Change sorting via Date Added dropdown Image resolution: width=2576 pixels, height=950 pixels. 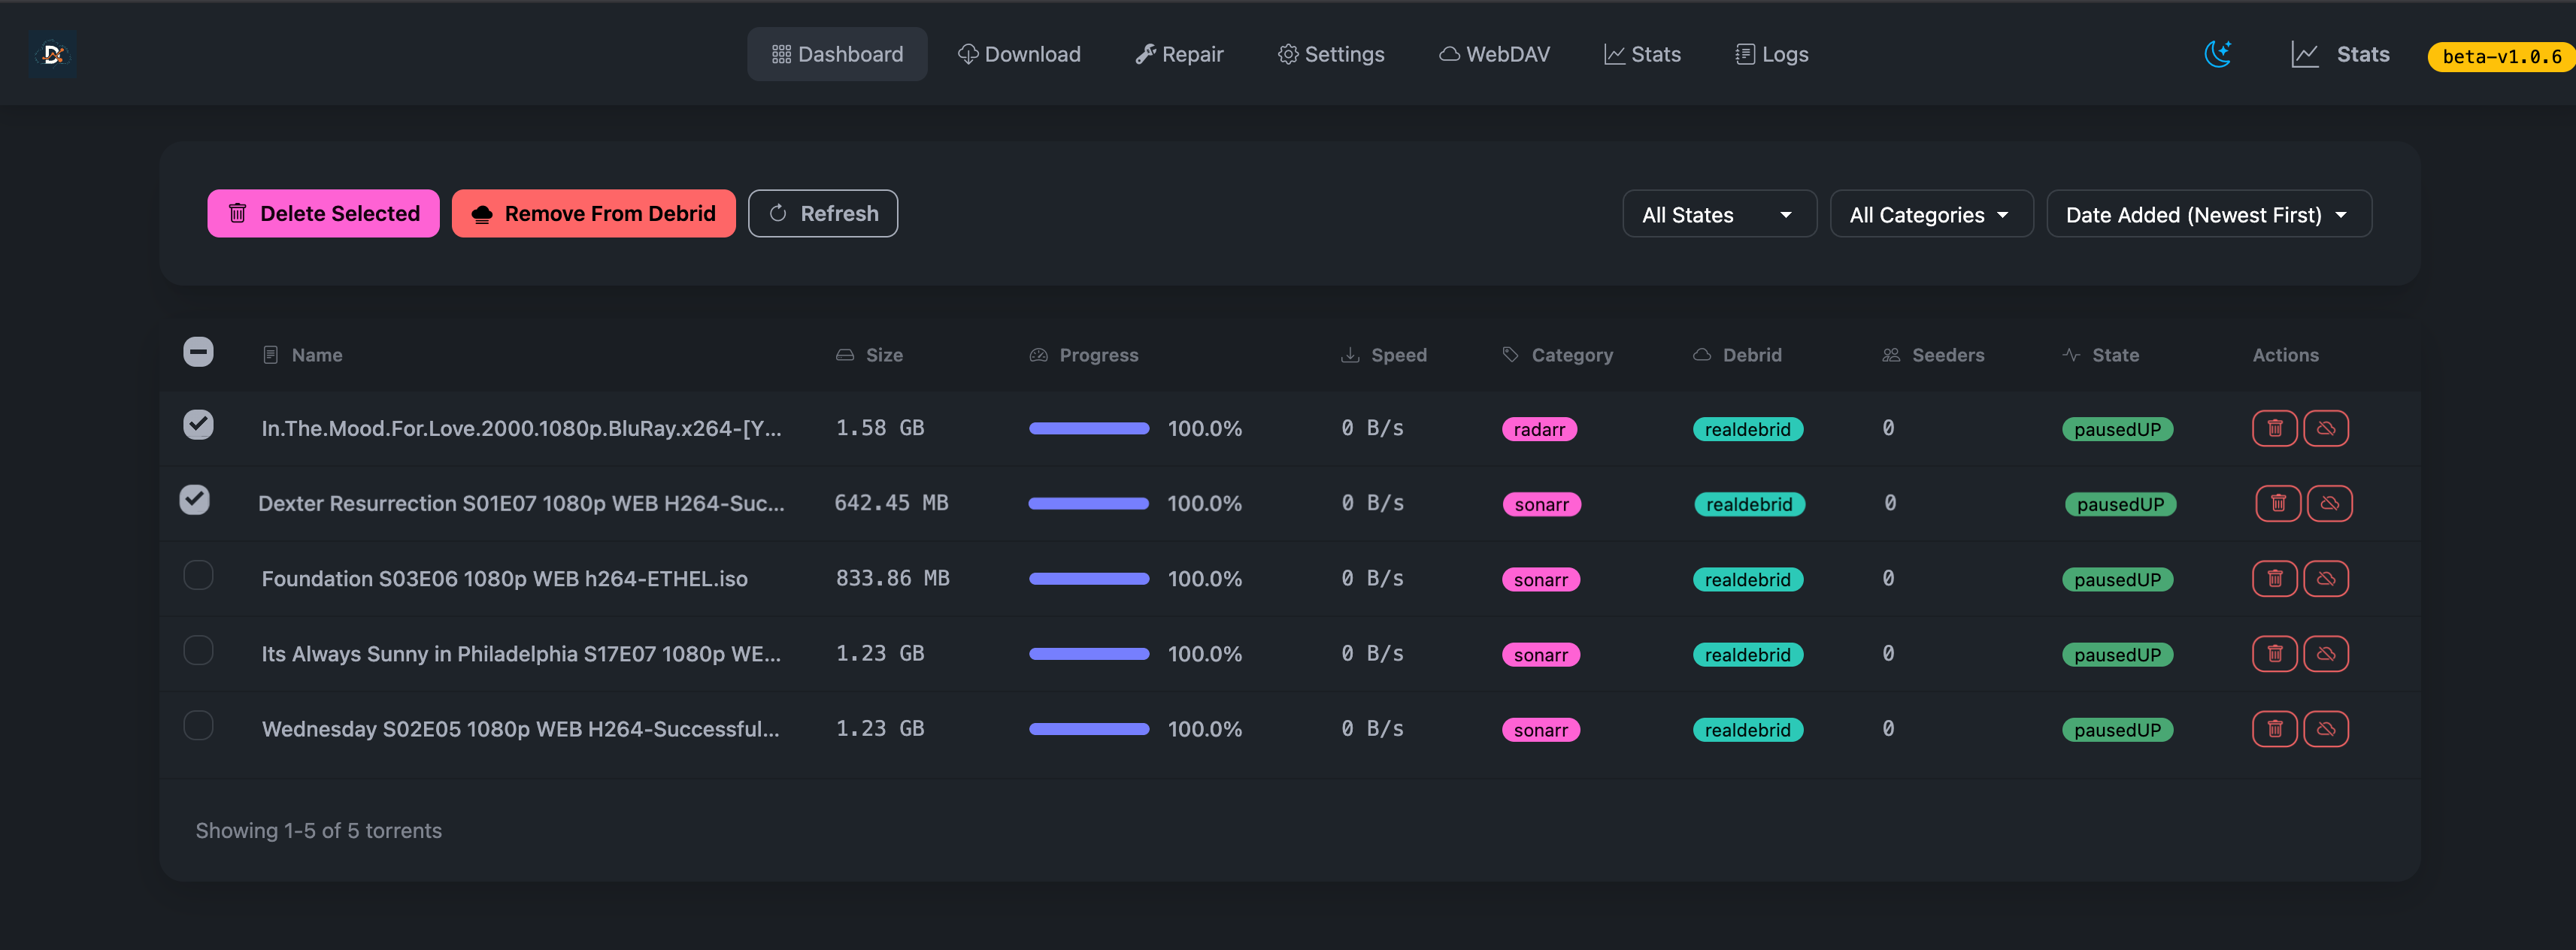coord(2208,213)
